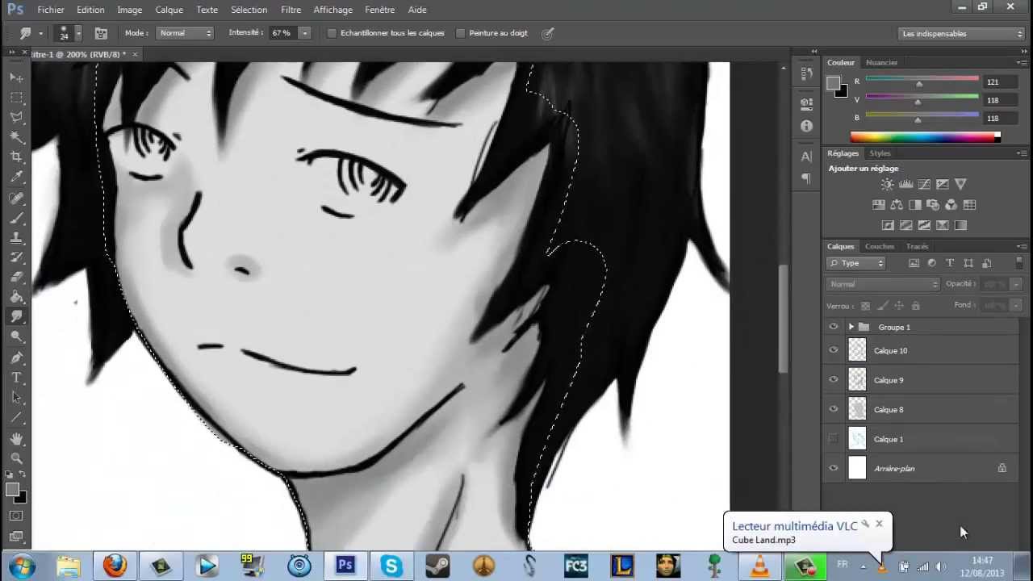The height and width of the screenshot is (581, 1033).
Task: Hide the Groupe 1 layer group
Action: point(834,327)
